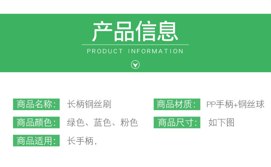Click the 商品名称 green label

[36, 104]
